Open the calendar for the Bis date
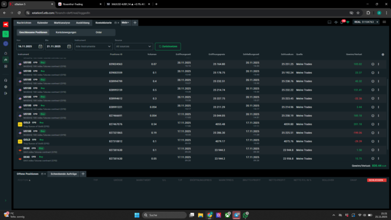The width and height of the screenshot is (391, 220). click(69, 46)
